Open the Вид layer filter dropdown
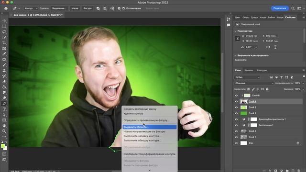The image size is (306, 172). [x=247, y=77]
